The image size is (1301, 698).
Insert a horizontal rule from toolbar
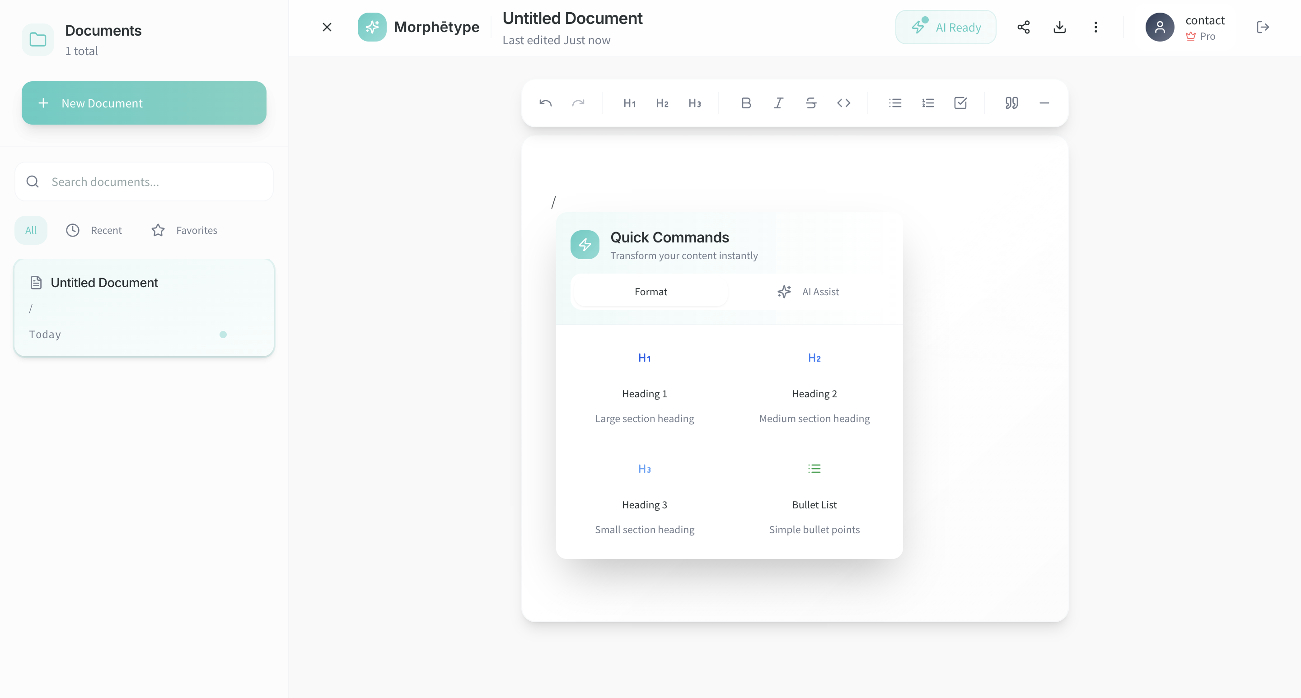click(1044, 103)
